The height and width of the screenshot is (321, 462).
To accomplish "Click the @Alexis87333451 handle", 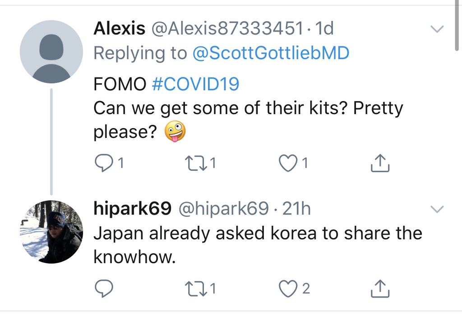I will (227, 29).
